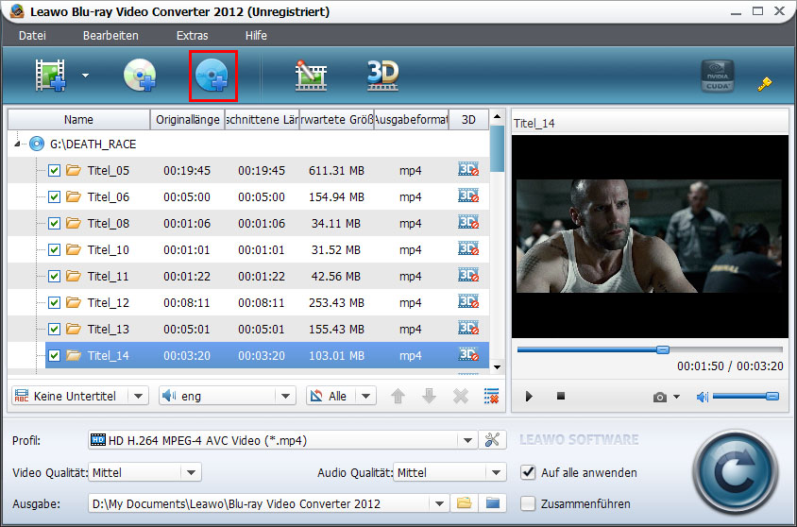Click the video preview frame

click(x=650, y=236)
